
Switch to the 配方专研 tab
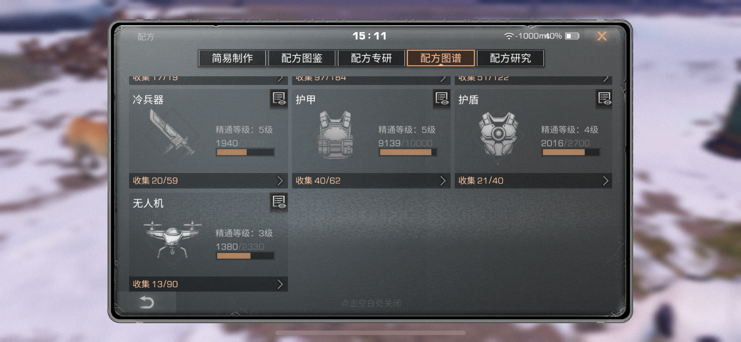(x=371, y=58)
